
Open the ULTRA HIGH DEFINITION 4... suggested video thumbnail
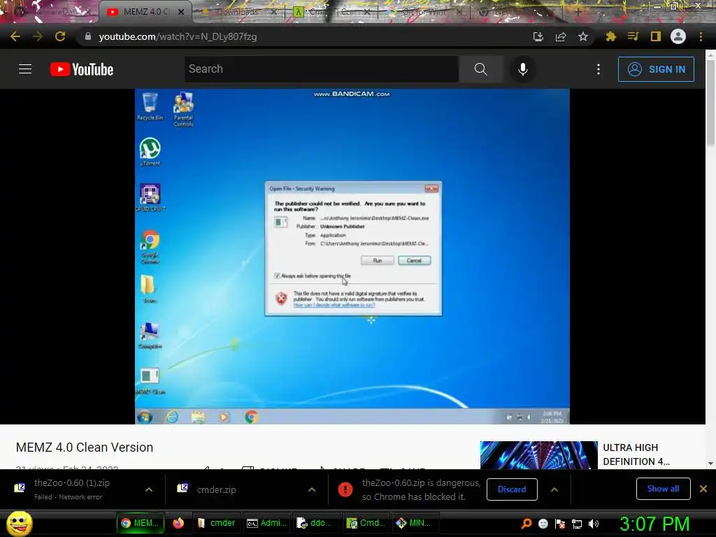539,454
